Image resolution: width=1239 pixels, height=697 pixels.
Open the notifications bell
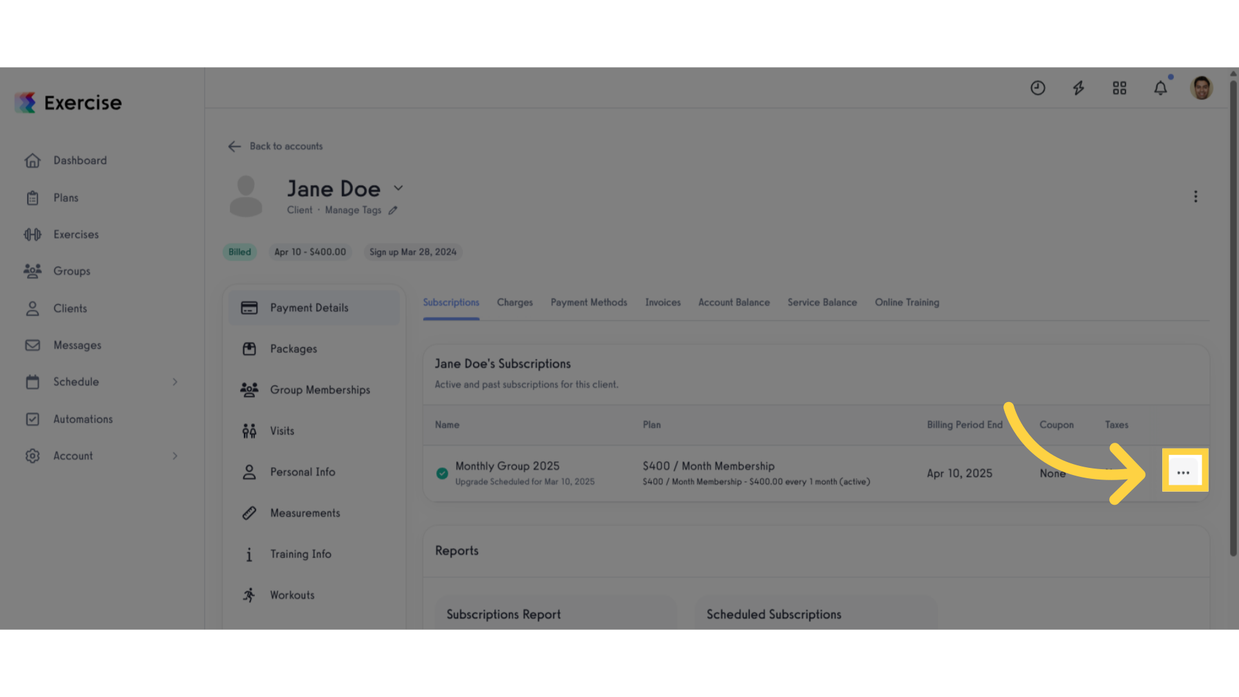click(x=1160, y=88)
